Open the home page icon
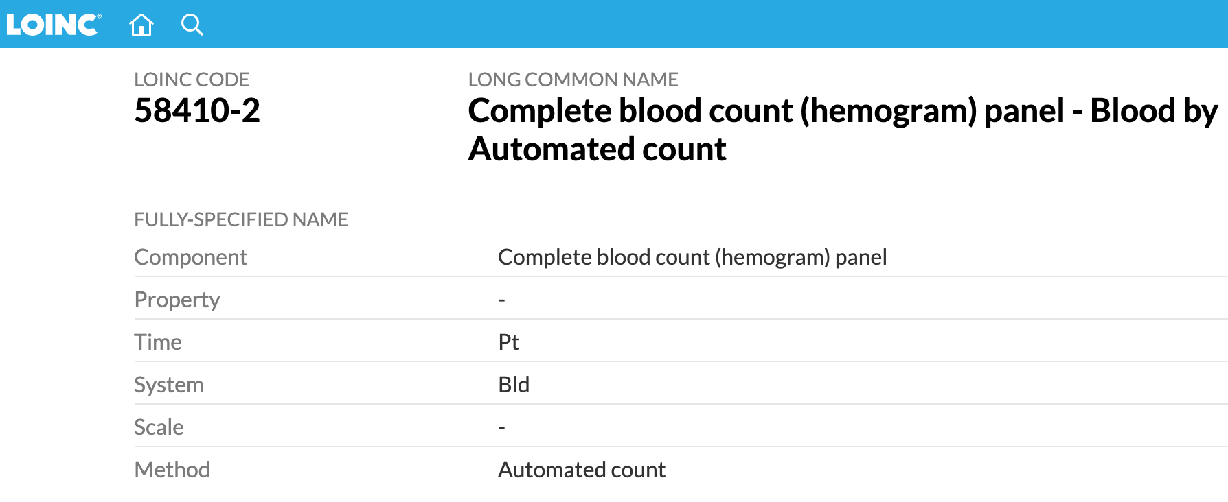The height and width of the screenshot is (502, 1228). coord(141,25)
